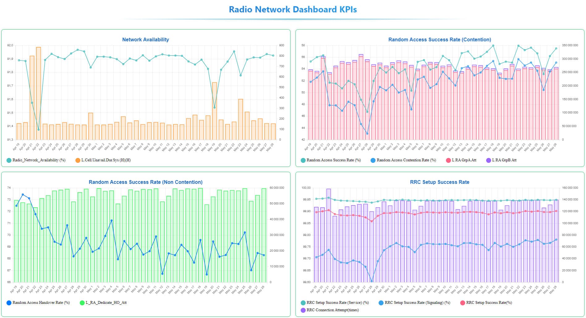Viewport: 586px width, 318px height.
Task: Click the pink L RA GrpA Att legend circle
Action: click(x=448, y=160)
